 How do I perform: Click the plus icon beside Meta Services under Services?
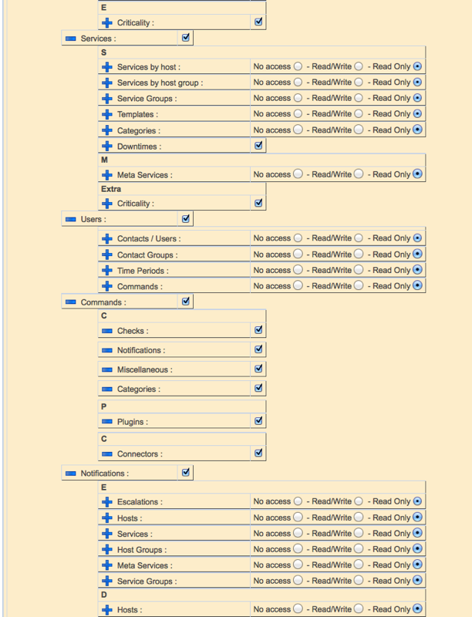[x=107, y=175]
